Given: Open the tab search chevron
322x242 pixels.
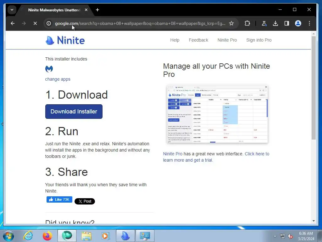Looking at the screenshot, I should click(x=12, y=10).
